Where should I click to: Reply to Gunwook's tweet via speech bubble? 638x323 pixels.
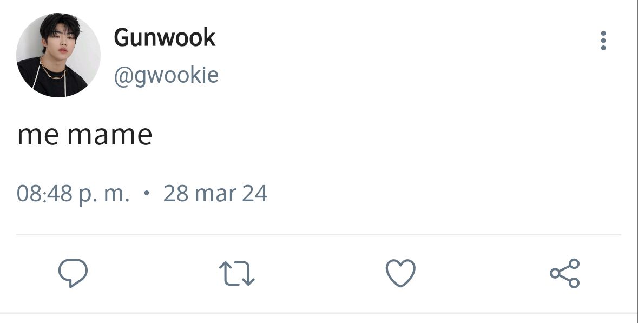pyautogui.click(x=73, y=273)
